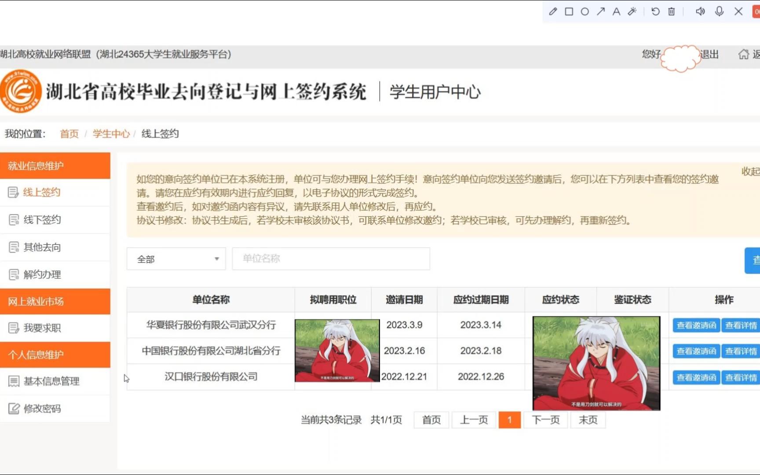
Task: Click the home icon in top bar
Action: click(x=743, y=54)
